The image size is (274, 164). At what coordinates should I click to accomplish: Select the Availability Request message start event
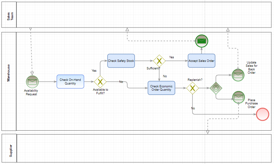coord(32,82)
